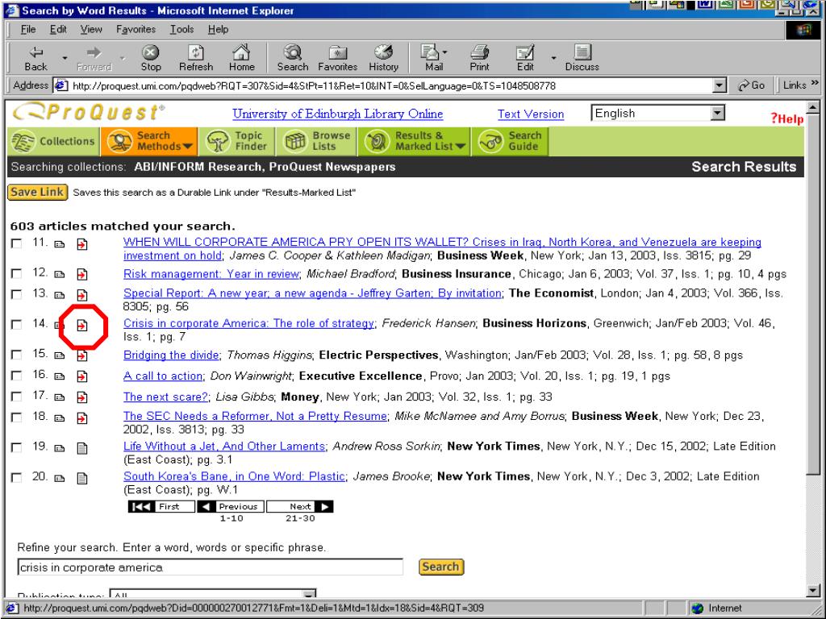Click the Discuss toolbar icon

(x=582, y=58)
